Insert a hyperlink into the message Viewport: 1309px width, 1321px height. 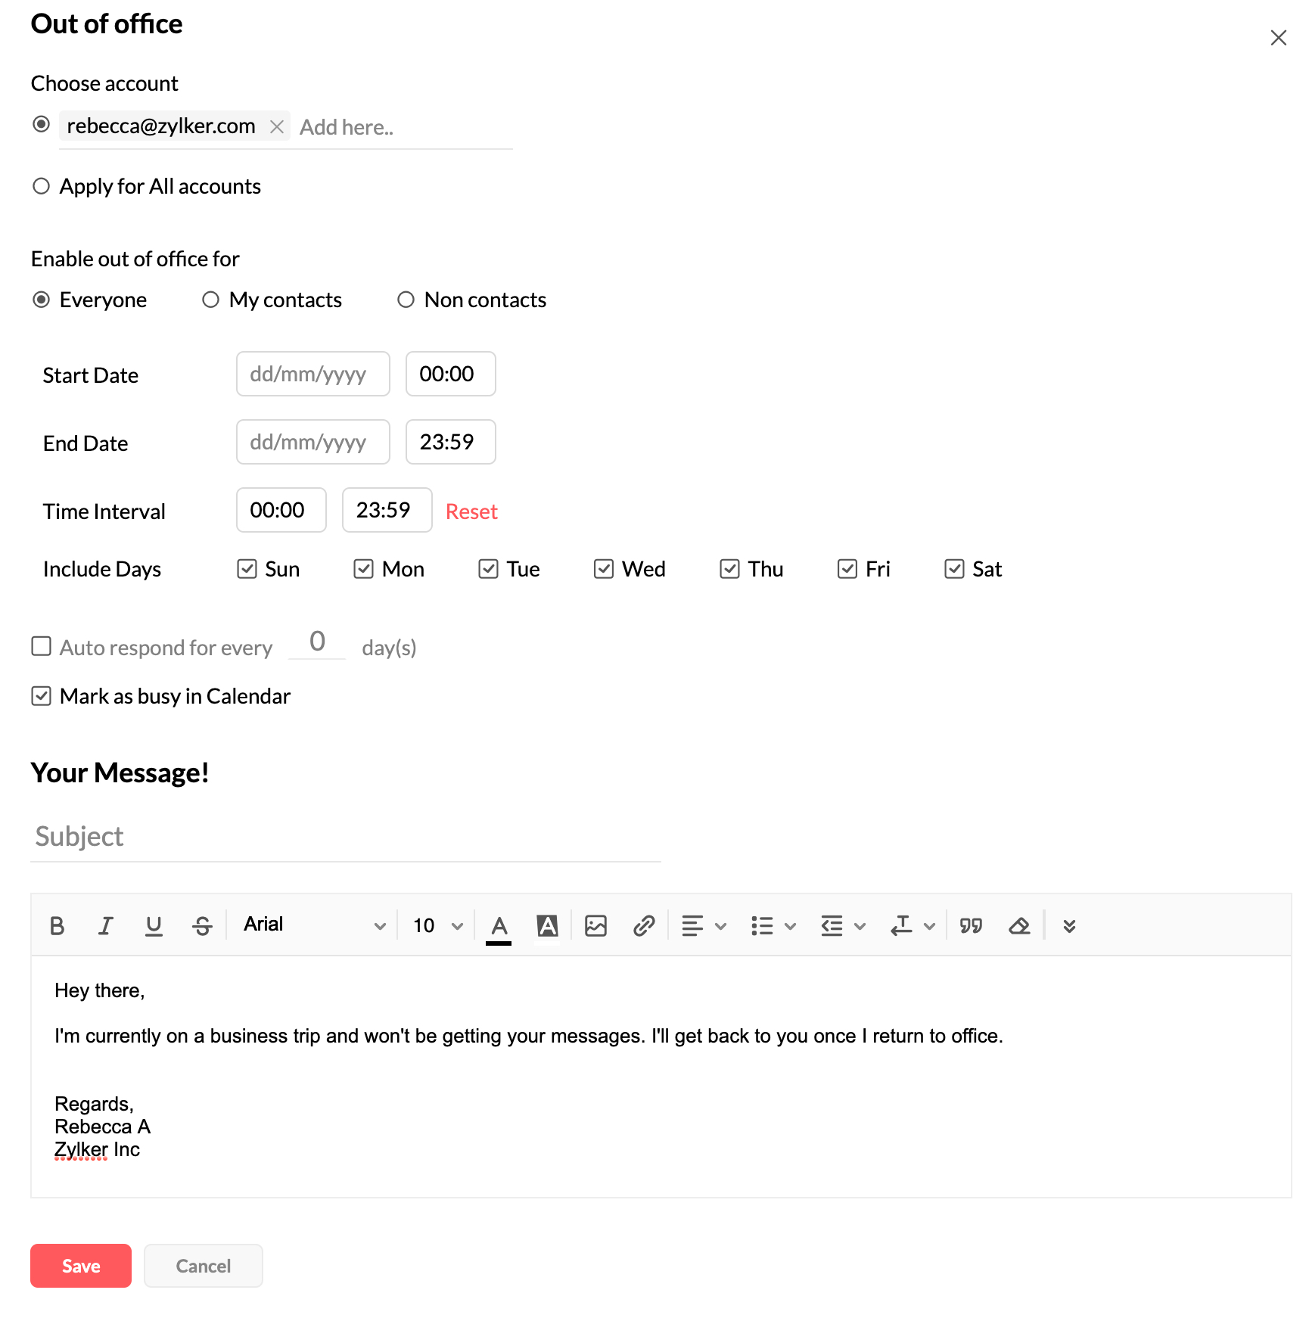pyautogui.click(x=644, y=925)
